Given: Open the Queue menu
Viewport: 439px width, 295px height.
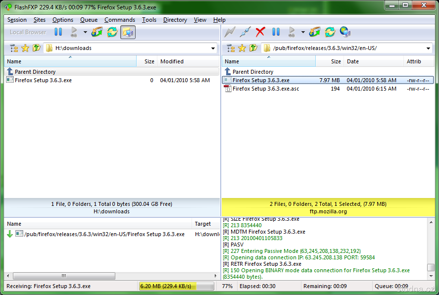Looking at the screenshot, I should (x=89, y=20).
